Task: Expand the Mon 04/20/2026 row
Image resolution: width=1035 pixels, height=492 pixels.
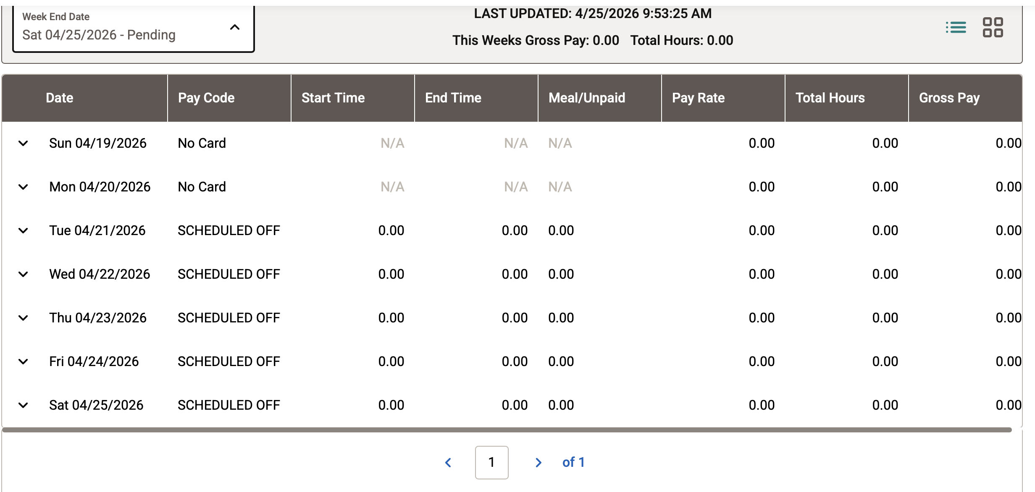Action: [24, 187]
